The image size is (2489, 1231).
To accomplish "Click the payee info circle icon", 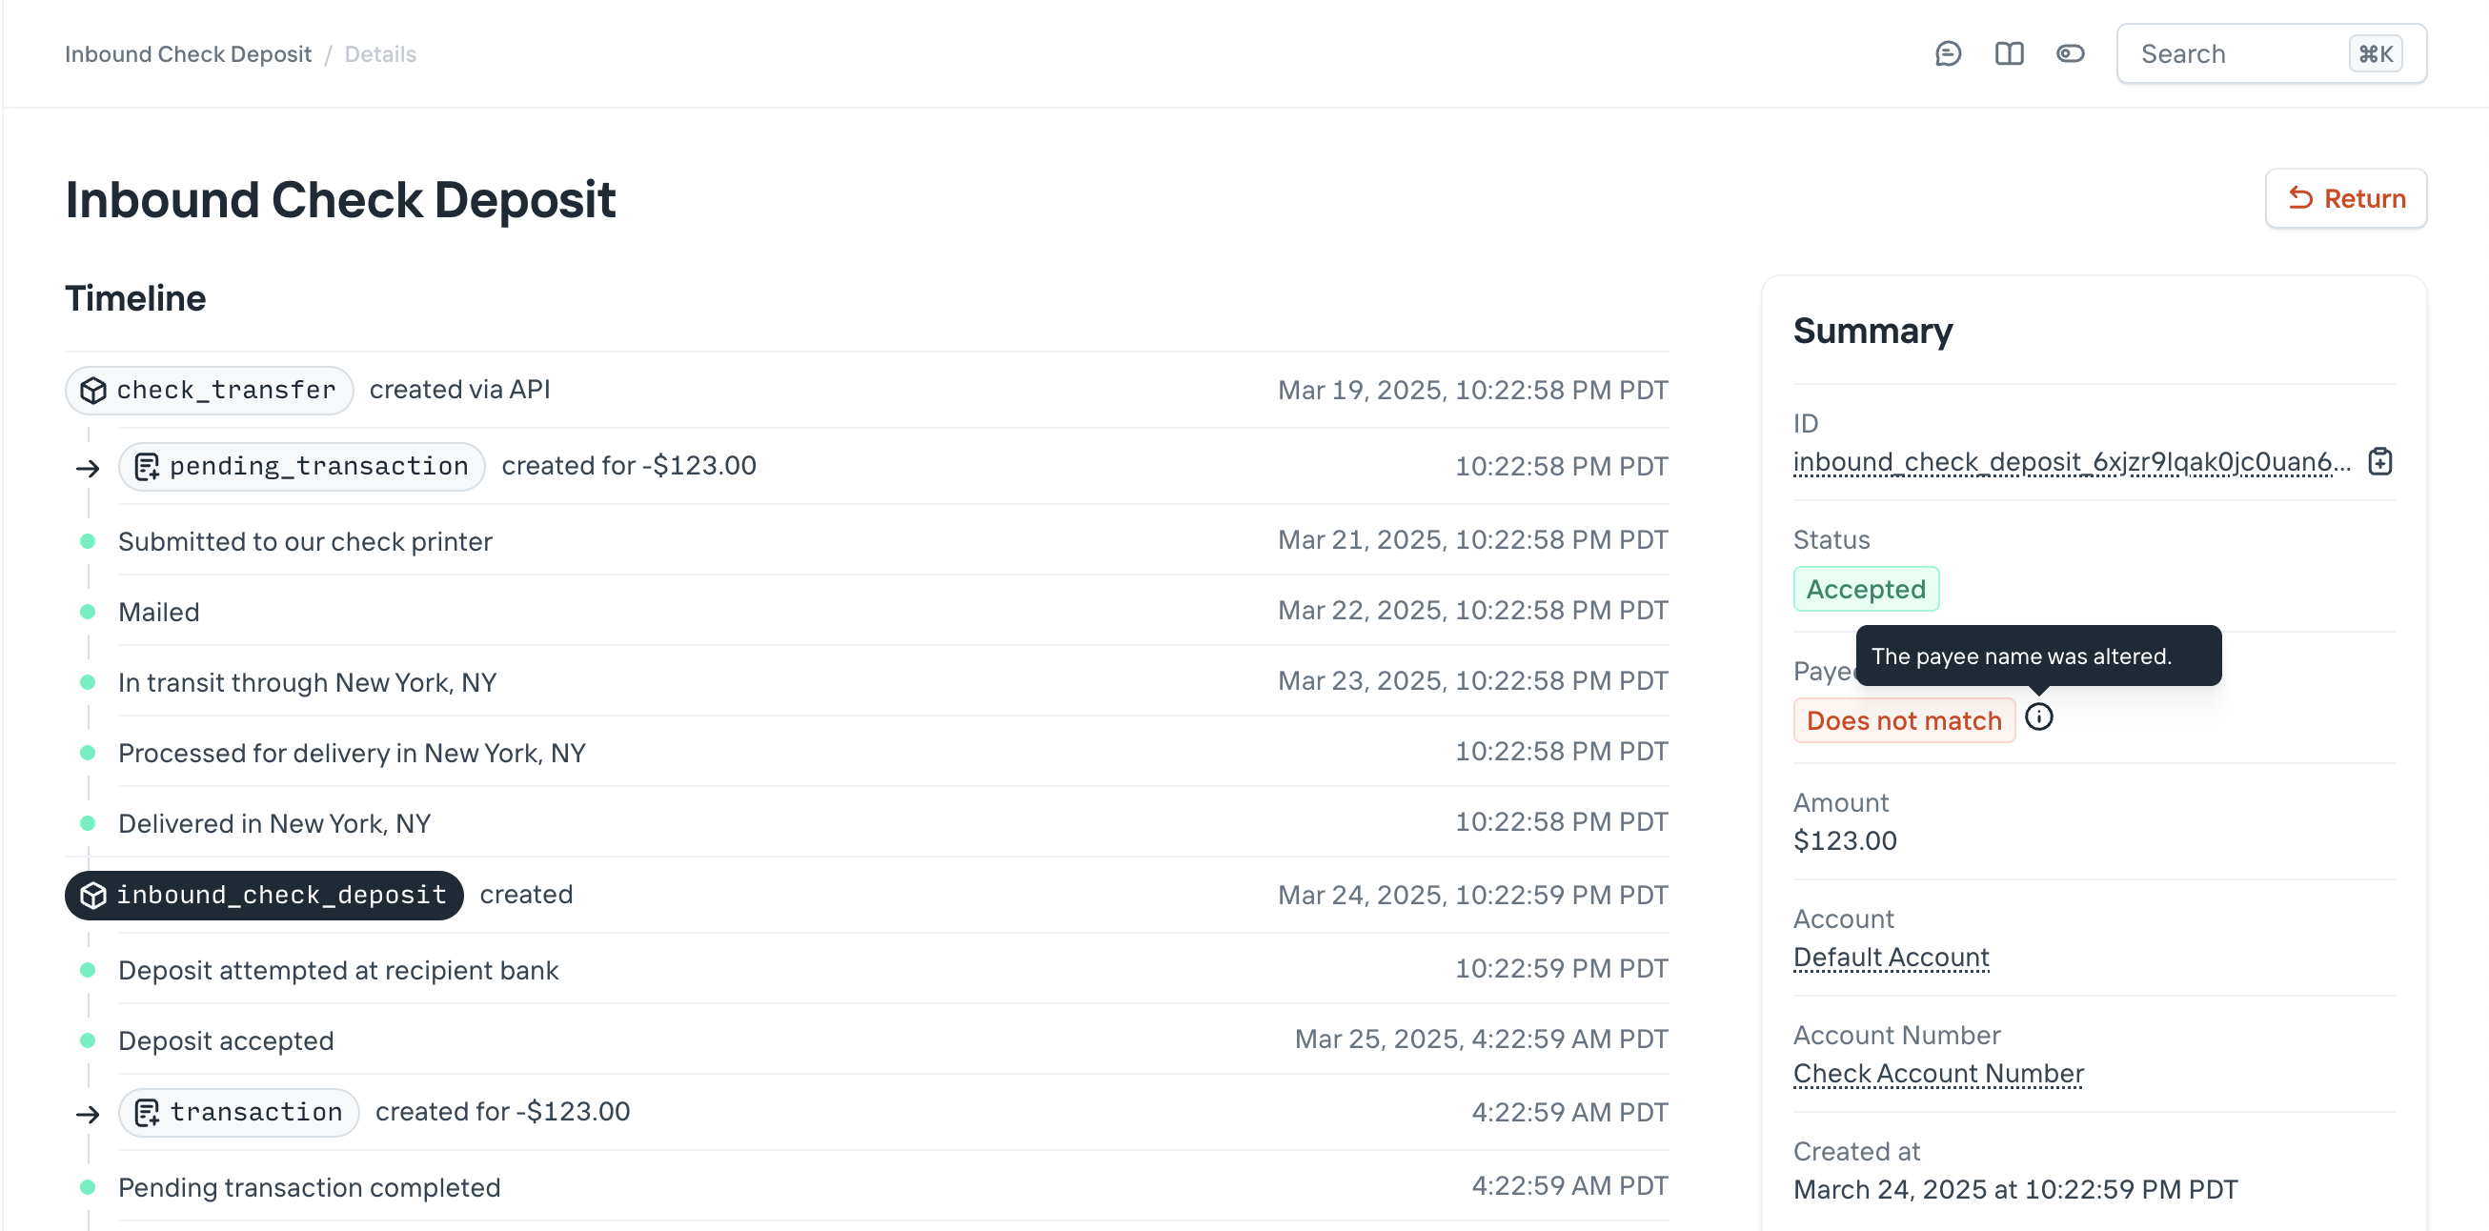I will (2038, 716).
